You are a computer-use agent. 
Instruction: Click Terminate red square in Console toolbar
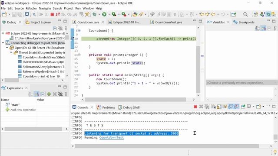click(195, 107)
